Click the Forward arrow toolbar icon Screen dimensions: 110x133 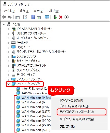tap(10, 17)
